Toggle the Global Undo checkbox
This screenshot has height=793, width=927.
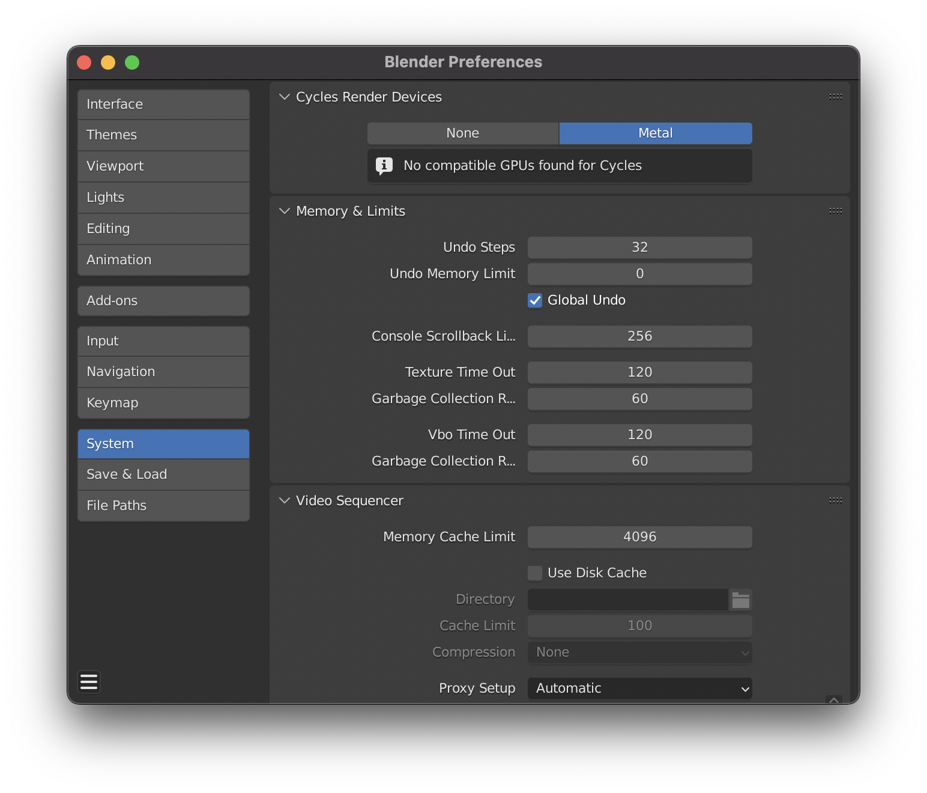tap(535, 300)
